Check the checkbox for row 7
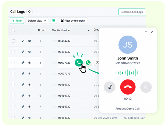This screenshot has height=126, width=166. tap(13, 106)
